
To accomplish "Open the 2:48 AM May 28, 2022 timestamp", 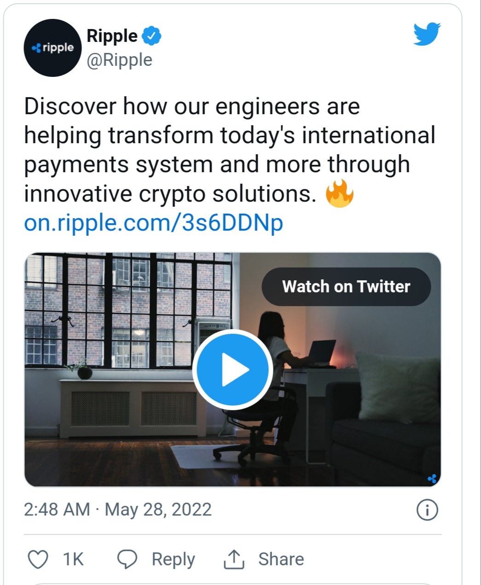I will click(x=118, y=510).
